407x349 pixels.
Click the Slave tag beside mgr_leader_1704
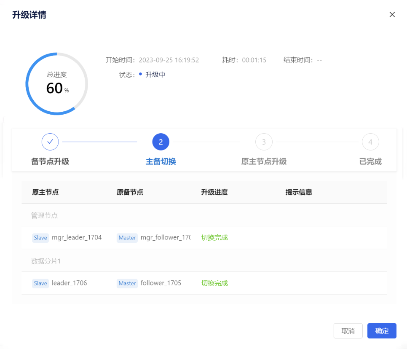pos(40,238)
